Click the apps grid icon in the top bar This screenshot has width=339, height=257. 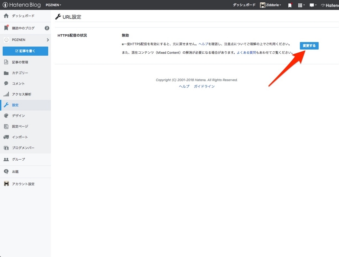[301, 5]
